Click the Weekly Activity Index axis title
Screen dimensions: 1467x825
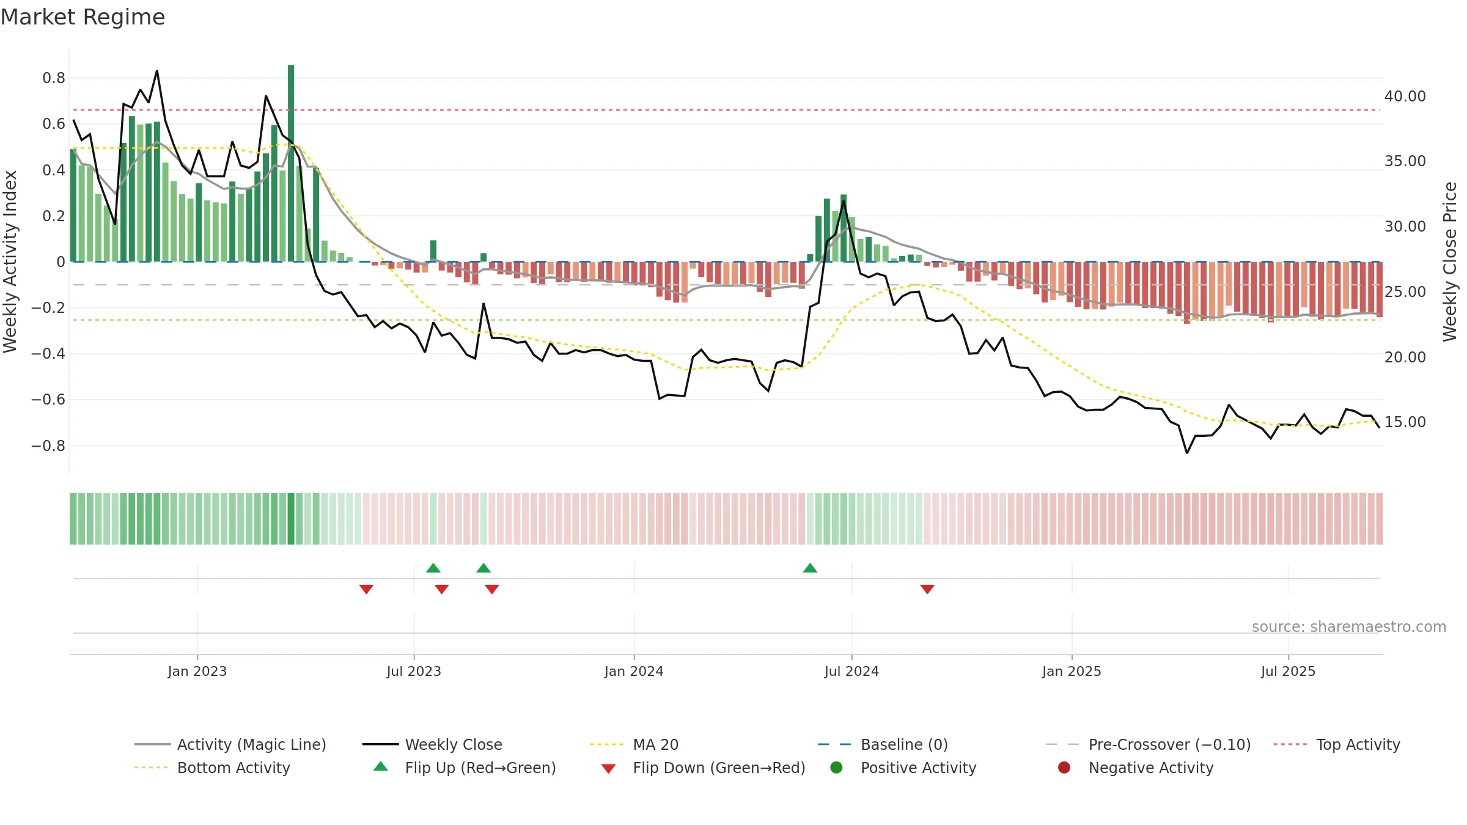point(10,262)
